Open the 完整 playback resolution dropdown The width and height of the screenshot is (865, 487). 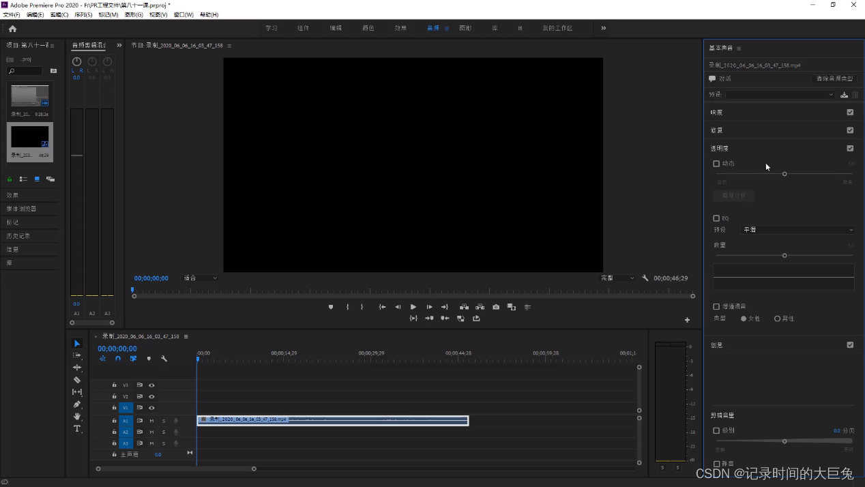click(x=617, y=278)
